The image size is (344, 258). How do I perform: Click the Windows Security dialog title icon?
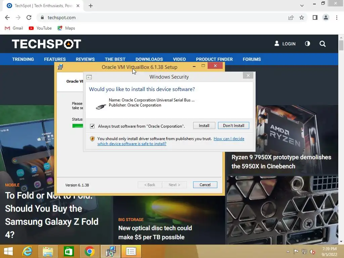89,77
